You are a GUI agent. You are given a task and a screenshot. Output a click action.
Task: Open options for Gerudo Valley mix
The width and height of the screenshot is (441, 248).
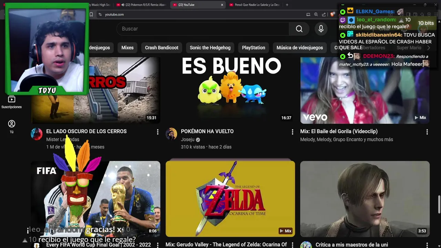point(293,245)
